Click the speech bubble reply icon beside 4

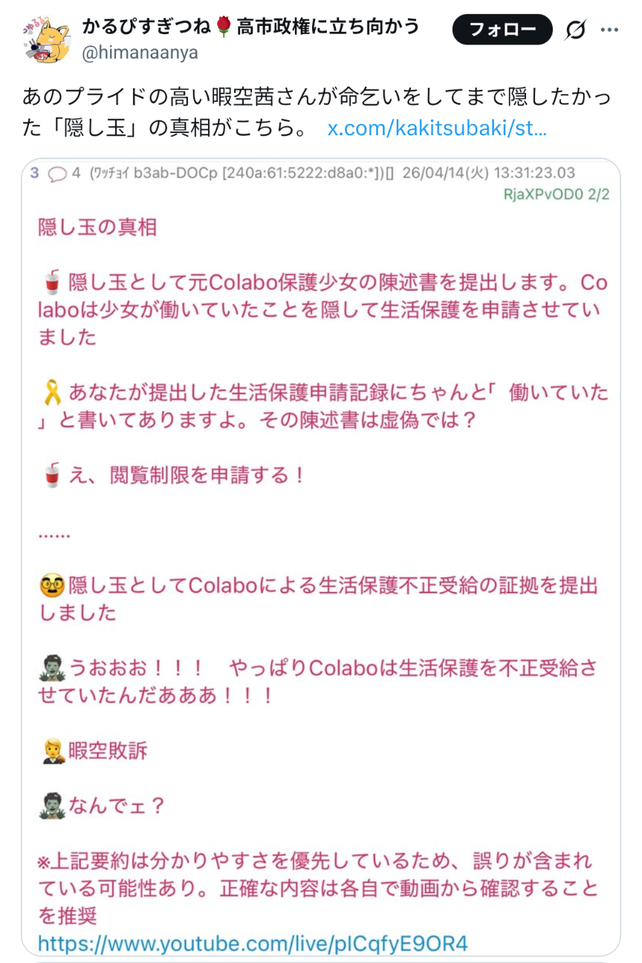point(57,174)
